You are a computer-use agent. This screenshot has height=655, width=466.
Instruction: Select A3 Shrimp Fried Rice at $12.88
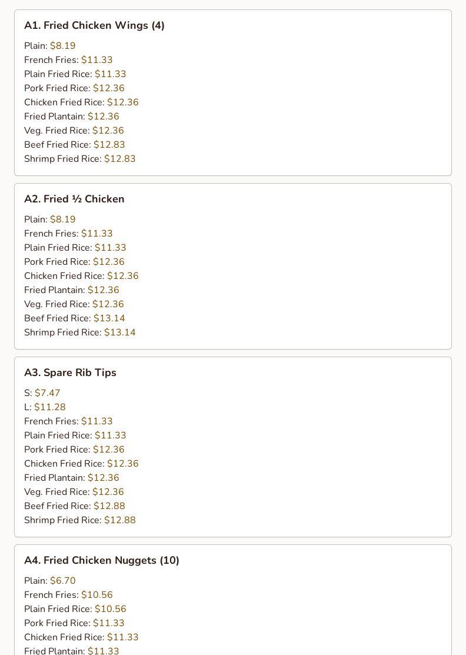point(80,520)
